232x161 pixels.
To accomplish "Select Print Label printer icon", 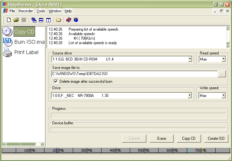I will 7,52.
